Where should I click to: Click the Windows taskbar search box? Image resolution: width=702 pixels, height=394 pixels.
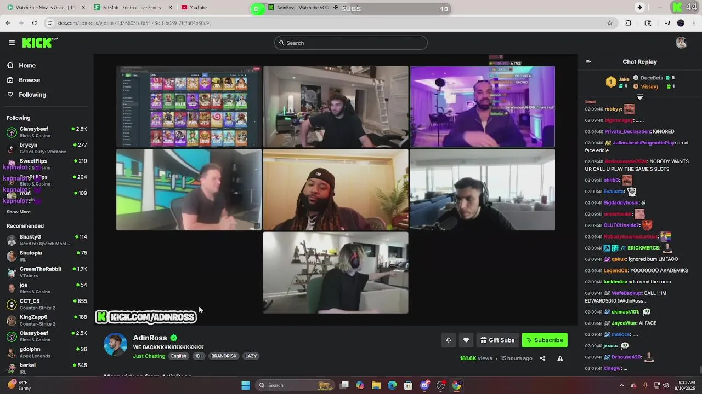295,385
